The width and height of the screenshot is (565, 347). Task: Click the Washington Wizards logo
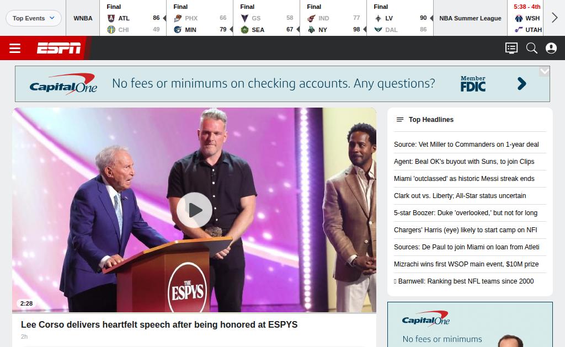[519, 18]
